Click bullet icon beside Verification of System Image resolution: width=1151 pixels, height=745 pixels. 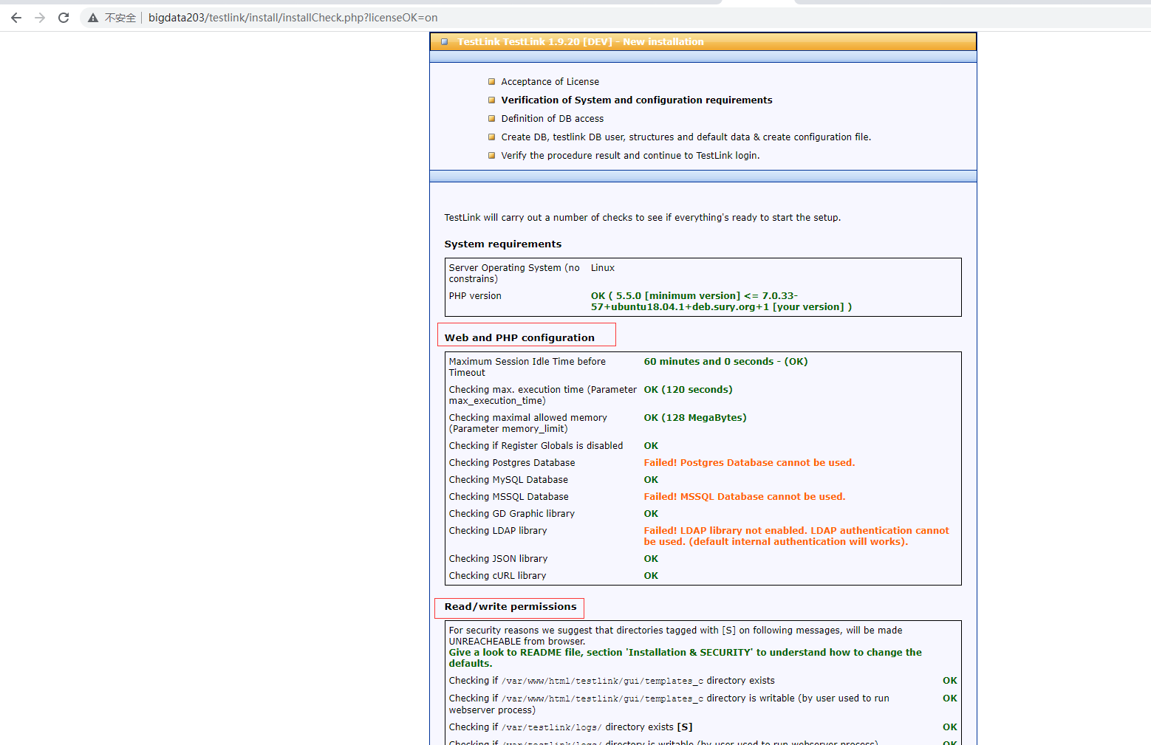(492, 100)
